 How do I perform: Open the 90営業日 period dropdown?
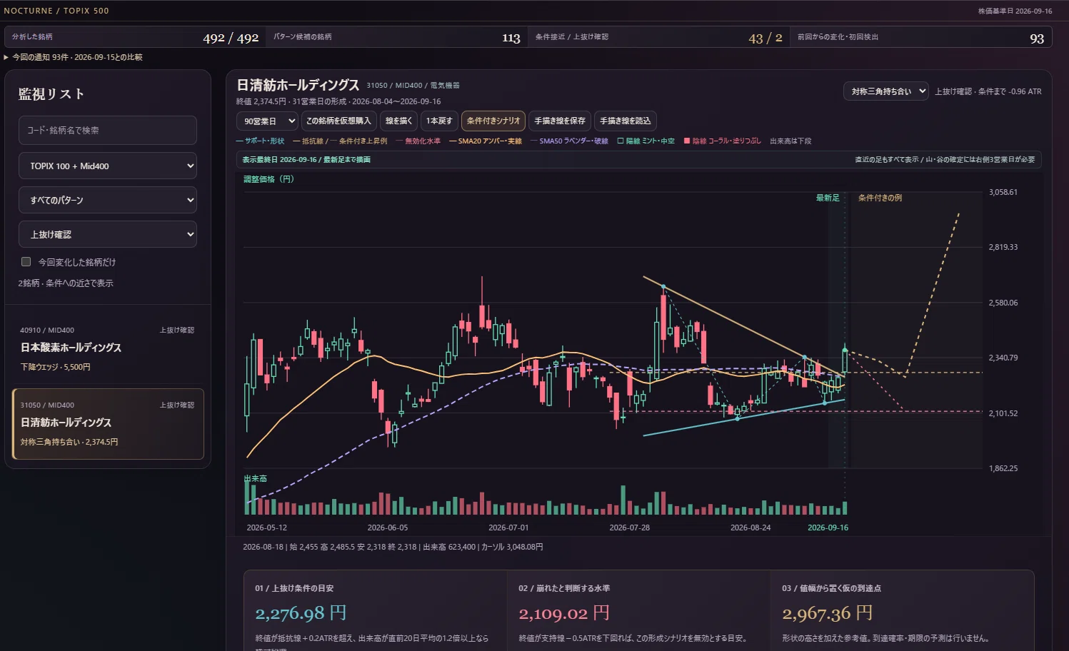click(x=267, y=121)
